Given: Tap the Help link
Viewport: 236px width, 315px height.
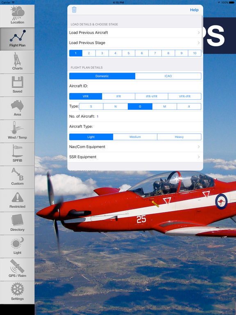Looking at the screenshot, I should pos(194,10).
